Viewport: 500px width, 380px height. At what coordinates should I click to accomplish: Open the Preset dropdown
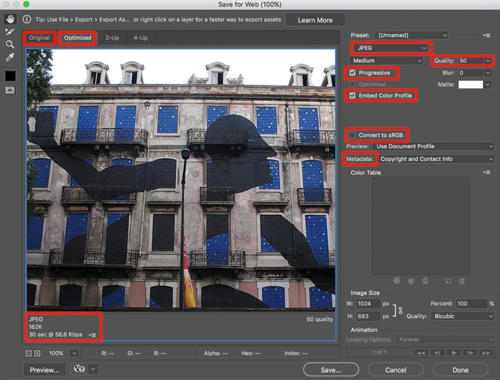click(x=411, y=35)
